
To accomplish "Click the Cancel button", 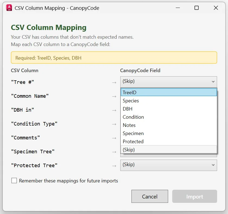I will tap(150, 196).
